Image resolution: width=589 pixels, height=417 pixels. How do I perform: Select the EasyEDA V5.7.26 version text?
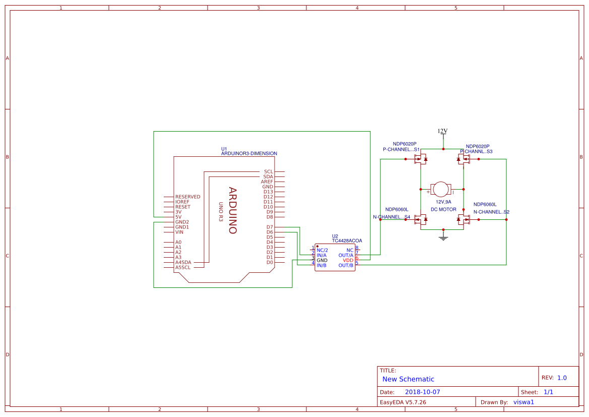pos(403,402)
